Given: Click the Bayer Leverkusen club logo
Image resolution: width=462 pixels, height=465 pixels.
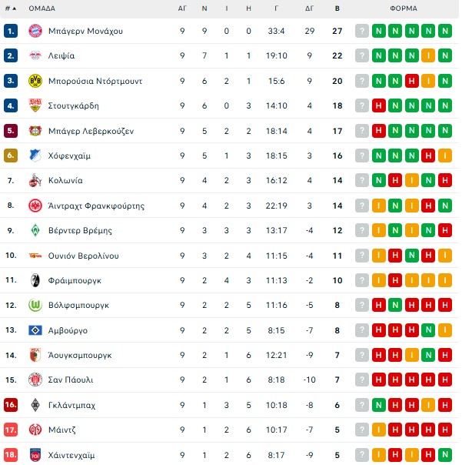Looking at the screenshot, I should [x=35, y=131].
